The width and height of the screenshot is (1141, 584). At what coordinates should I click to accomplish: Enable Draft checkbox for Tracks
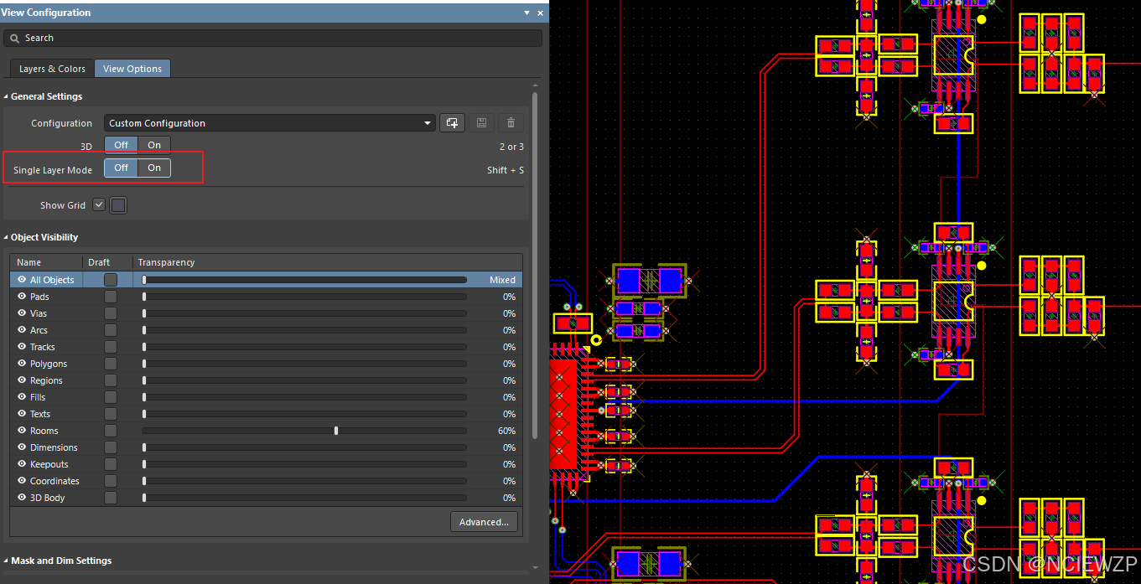(x=111, y=347)
